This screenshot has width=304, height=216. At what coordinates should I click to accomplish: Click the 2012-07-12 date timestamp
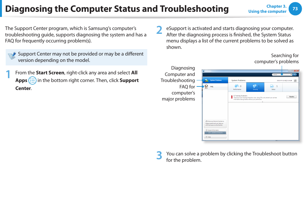pyautogui.click(x=285, y=80)
